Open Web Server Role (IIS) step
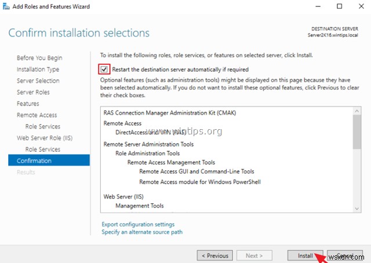 tap(45, 138)
